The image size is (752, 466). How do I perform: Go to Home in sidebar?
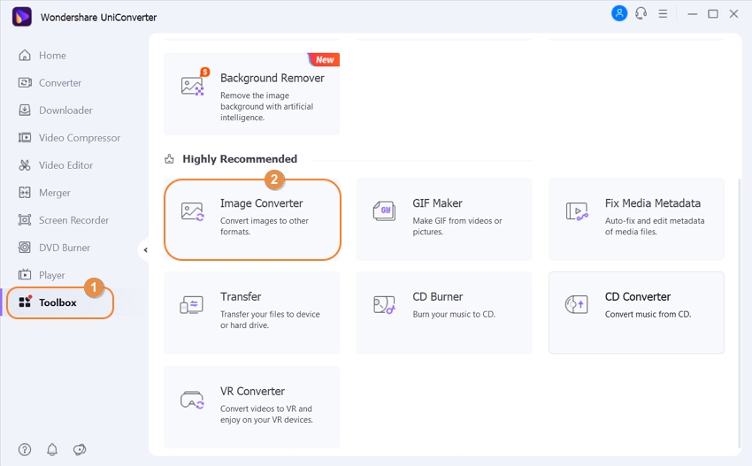[x=52, y=56]
